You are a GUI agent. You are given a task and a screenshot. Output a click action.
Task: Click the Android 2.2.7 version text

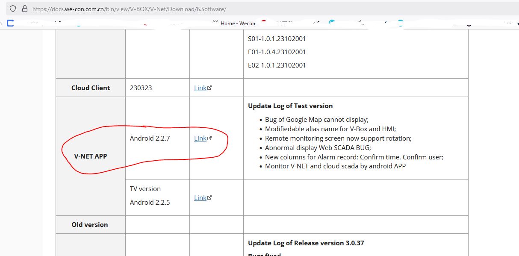click(x=150, y=138)
